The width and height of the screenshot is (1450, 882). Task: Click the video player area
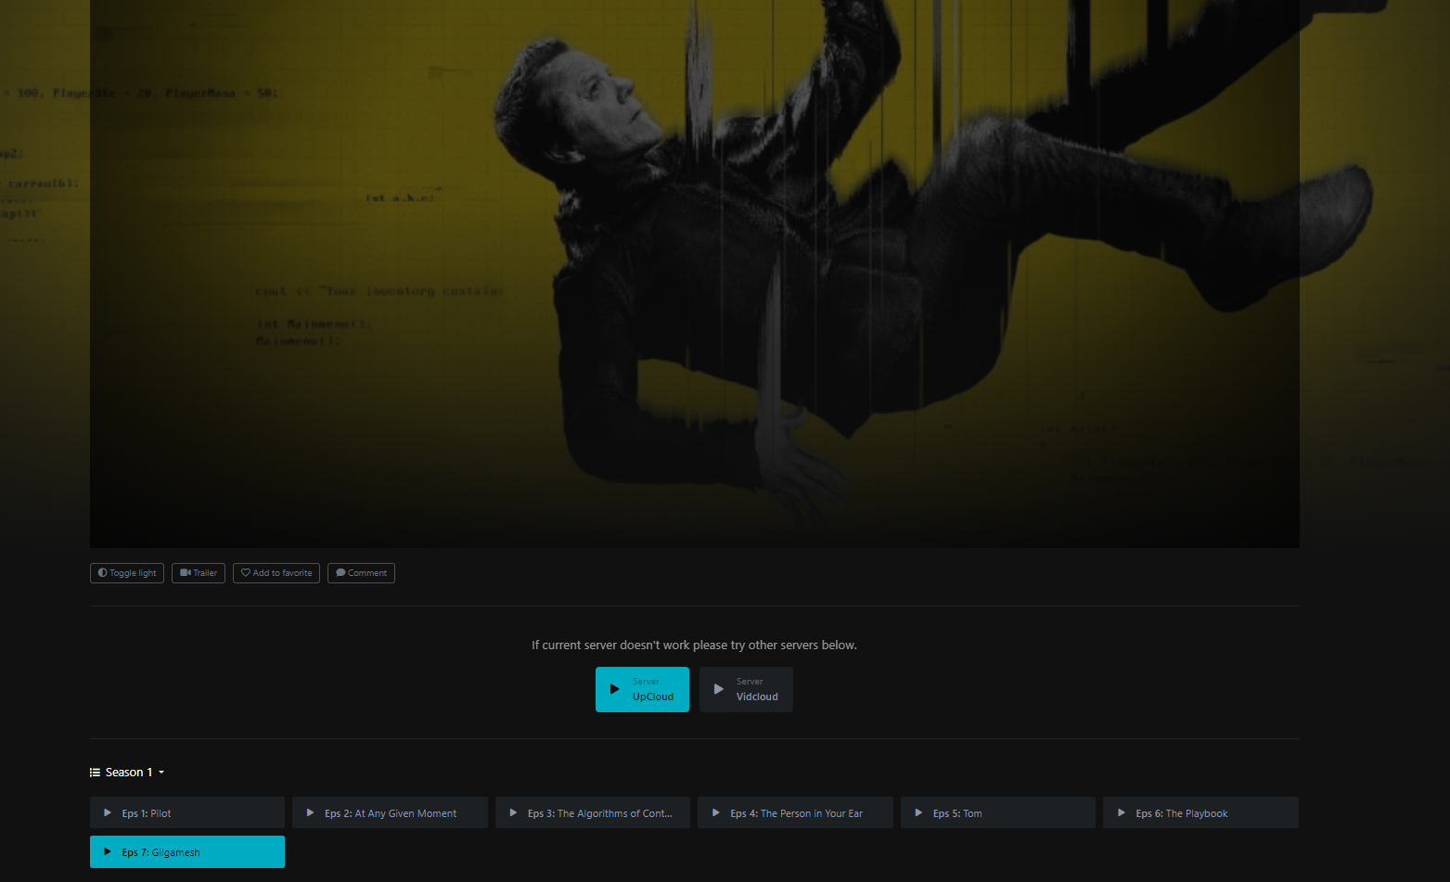click(695, 274)
